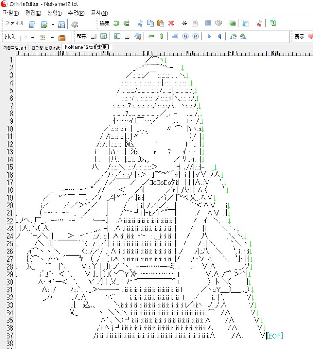Click the left-align text lines icon

(x=127, y=36)
